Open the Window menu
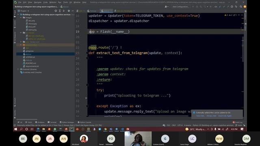The height and width of the screenshot is (146, 260). [x=77, y=2]
